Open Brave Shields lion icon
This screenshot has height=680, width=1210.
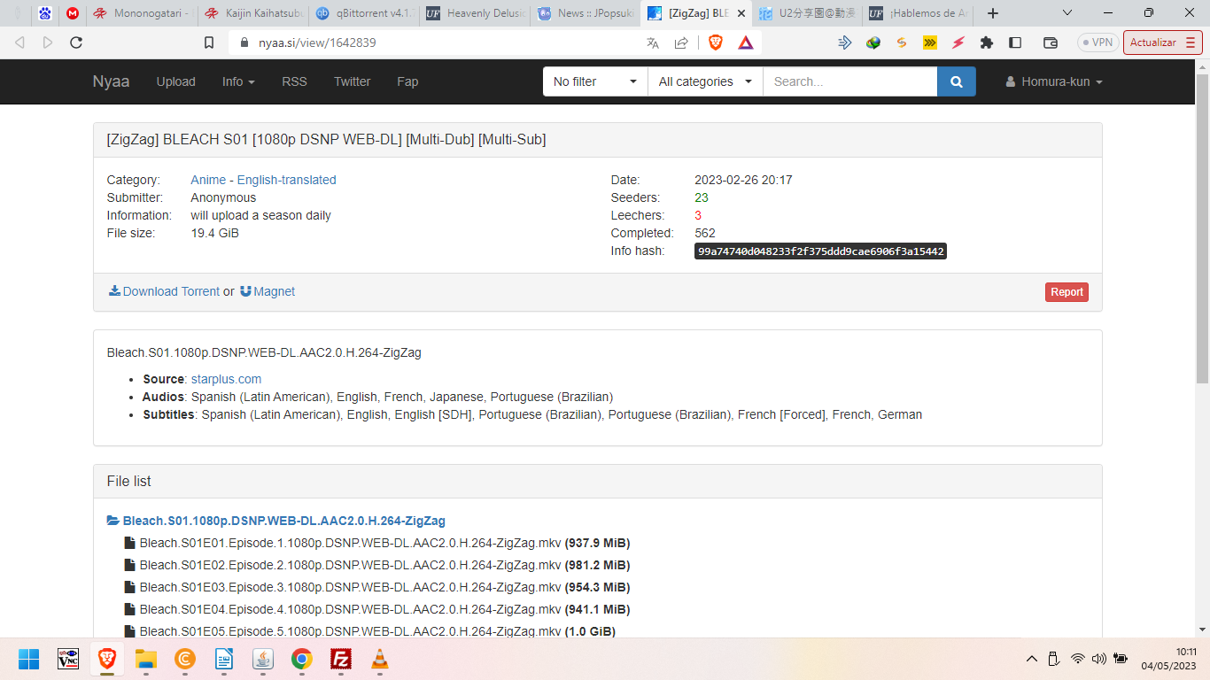pyautogui.click(x=716, y=42)
